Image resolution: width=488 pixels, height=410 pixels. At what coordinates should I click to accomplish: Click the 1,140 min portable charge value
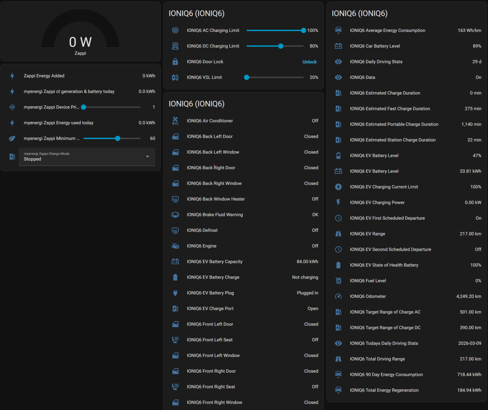(471, 124)
